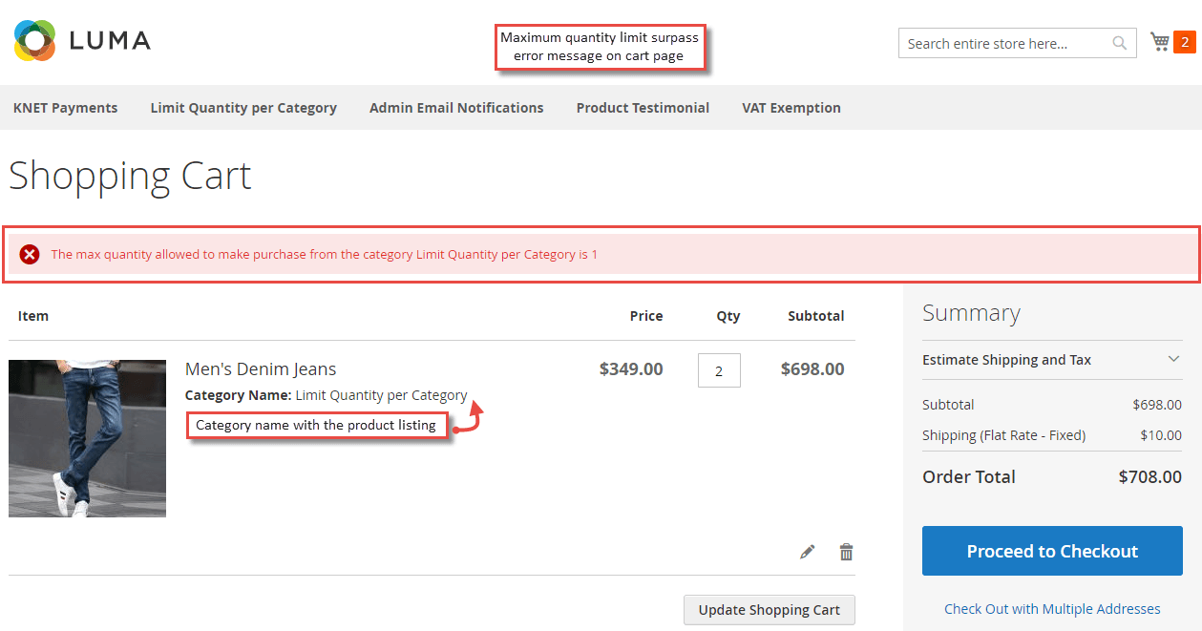Select Limit Quantity per Category menu item
Image resolution: width=1202 pixels, height=631 pixels.
point(243,108)
